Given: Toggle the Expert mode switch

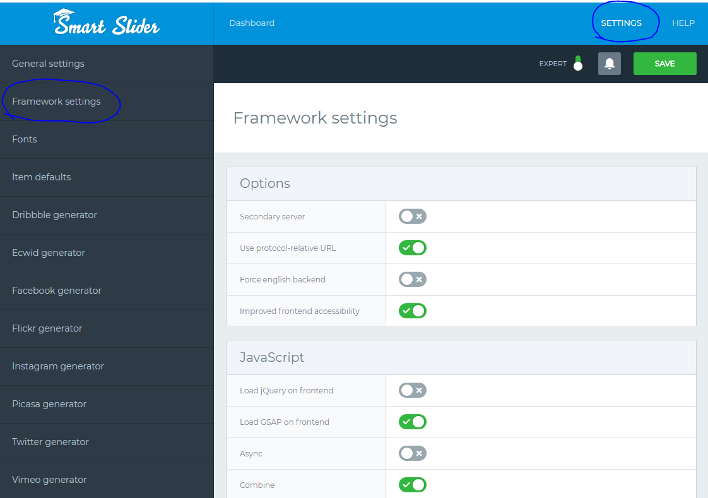Looking at the screenshot, I should 578,64.
